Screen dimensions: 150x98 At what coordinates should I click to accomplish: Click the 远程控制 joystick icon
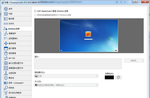pyautogui.click(x=6, y=73)
